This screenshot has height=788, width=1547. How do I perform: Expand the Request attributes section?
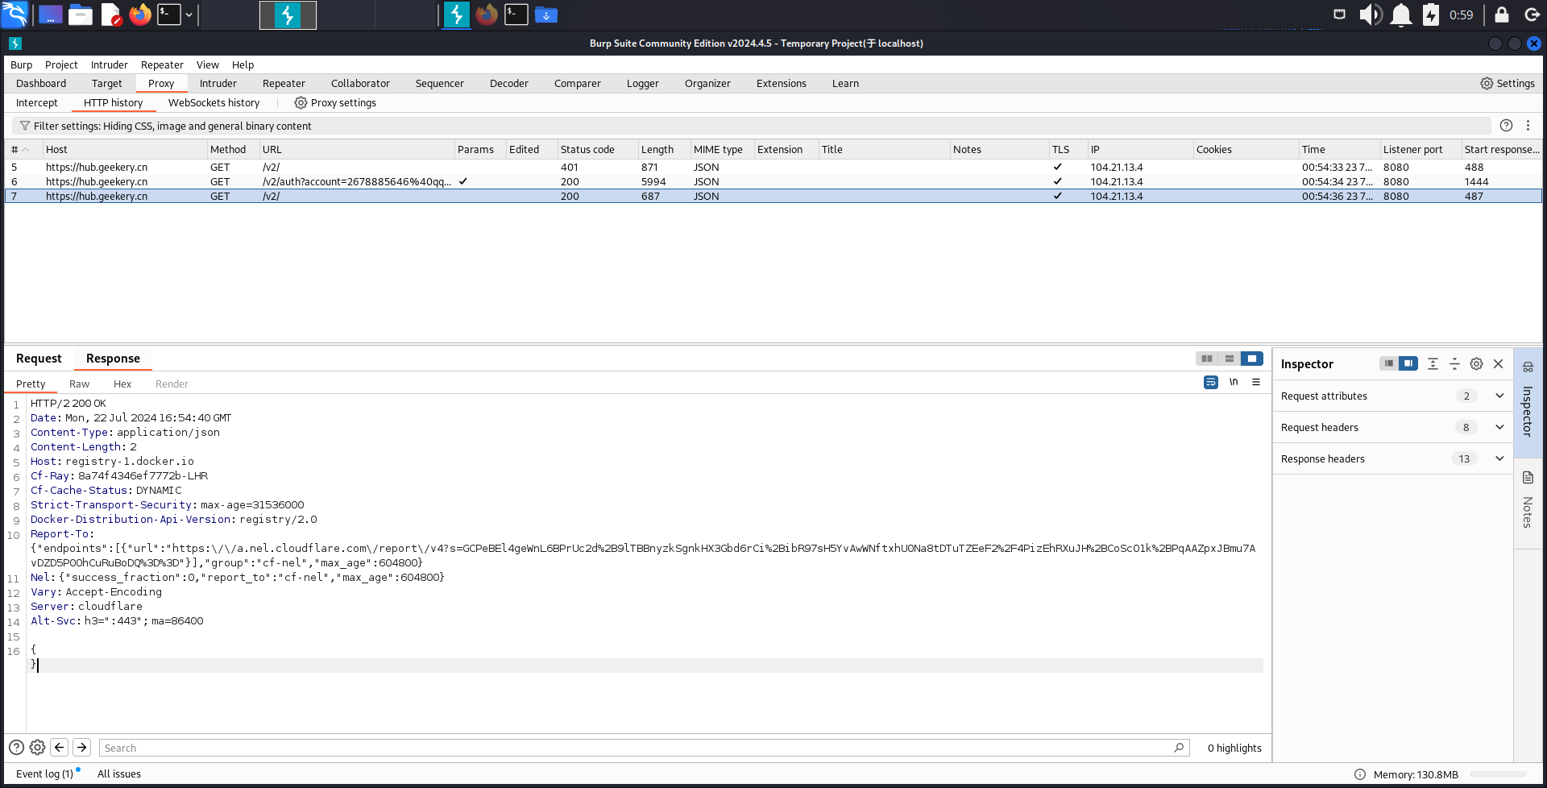[x=1499, y=396]
